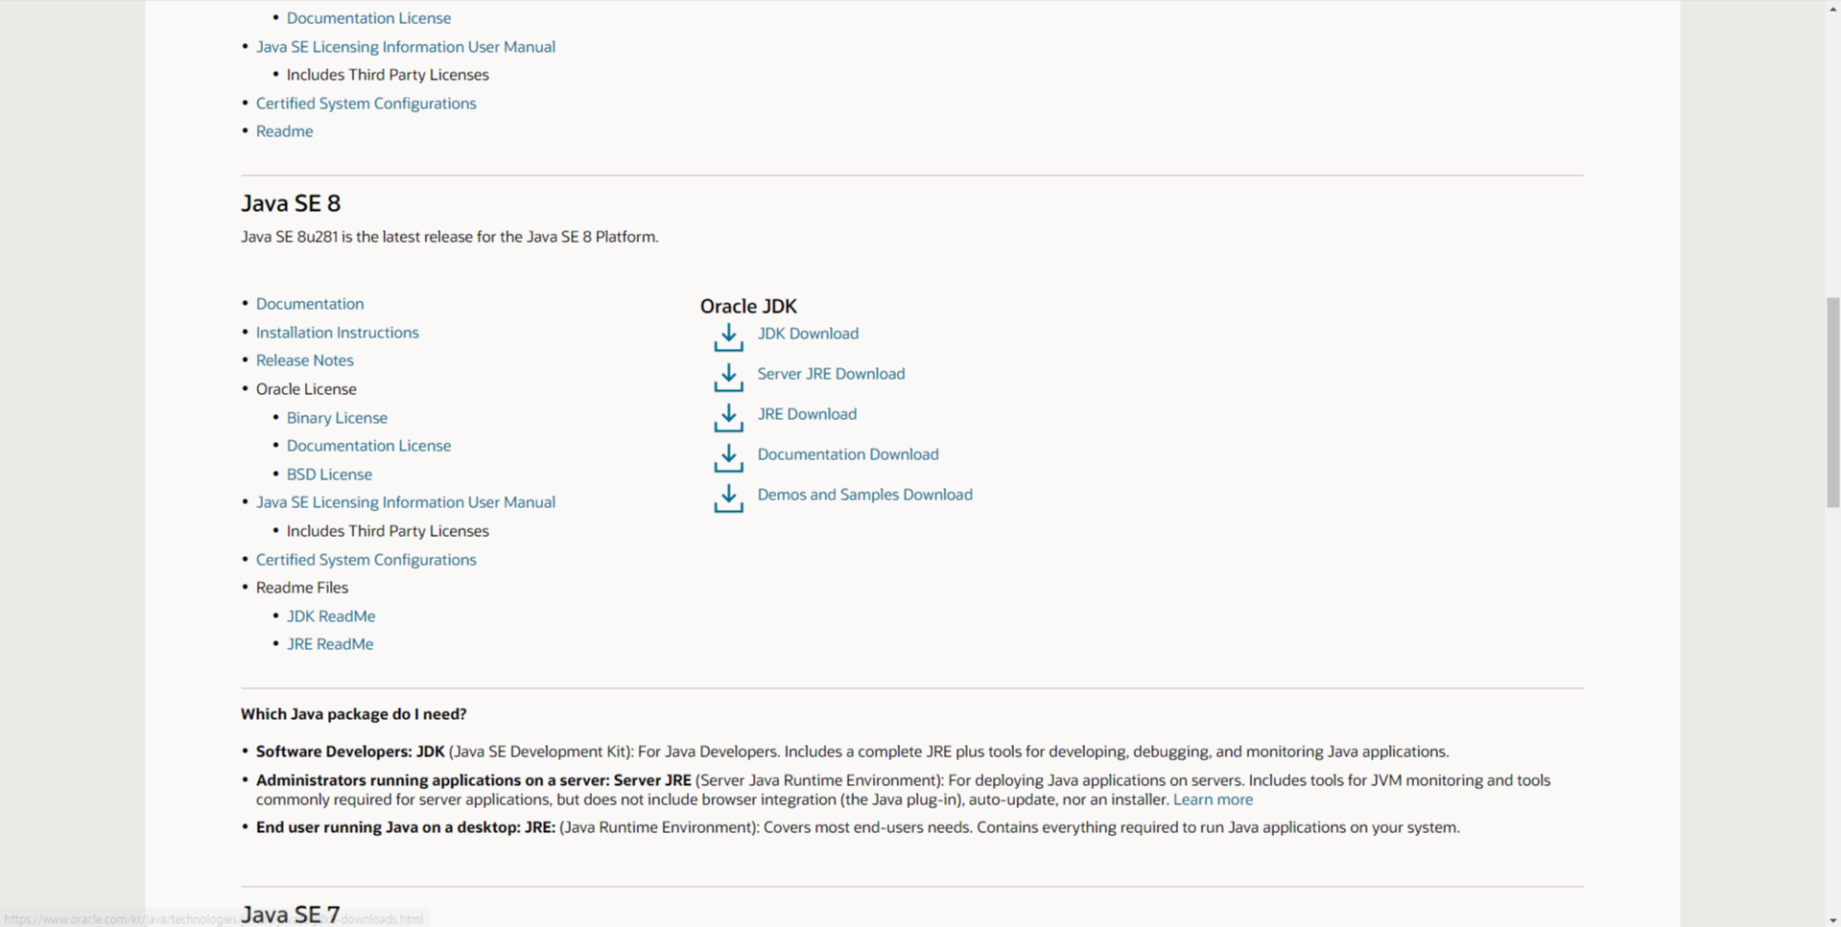Screen dimensions: 1841x927
Task: Open Installation Instructions link
Action: (x=337, y=333)
